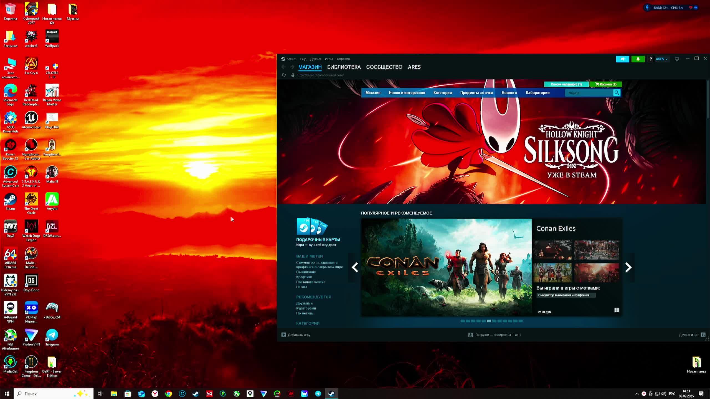Open Windows Start menu button
The height and width of the screenshot is (399, 710).
[7, 393]
